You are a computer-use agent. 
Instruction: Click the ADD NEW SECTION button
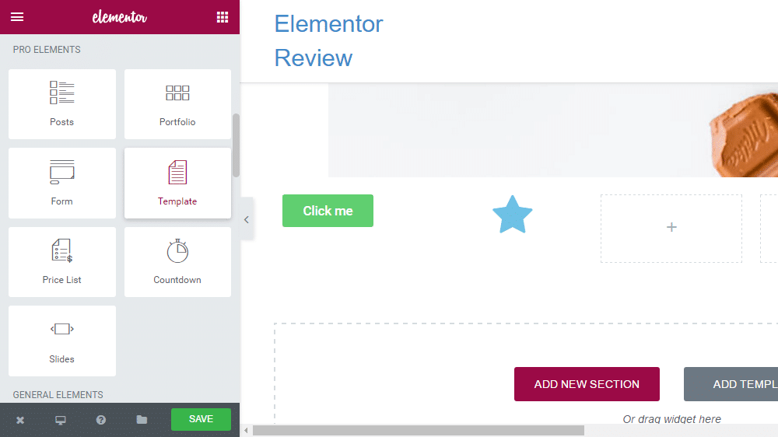[x=587, y=384]
